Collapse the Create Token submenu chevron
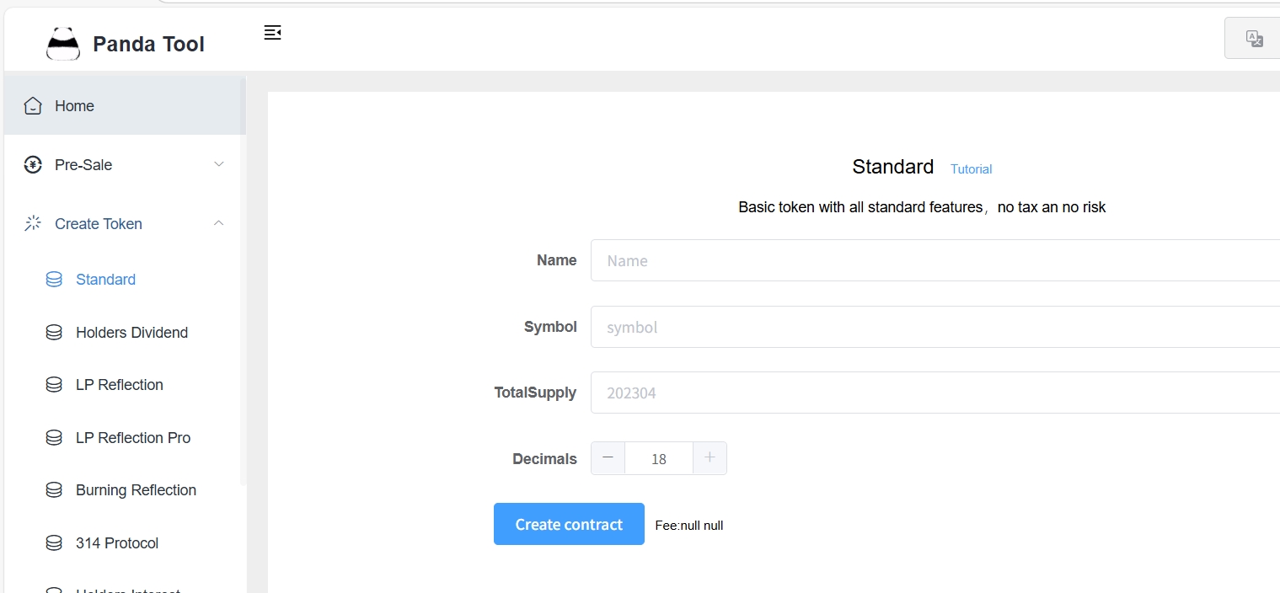This screenshot has height=593, width=1280. (219, 223)
